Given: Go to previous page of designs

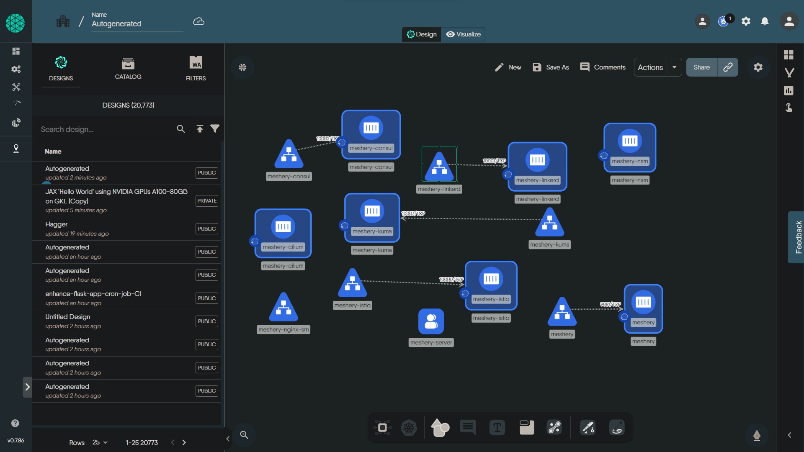Looking at the screenshot, I should coord(173,442).
